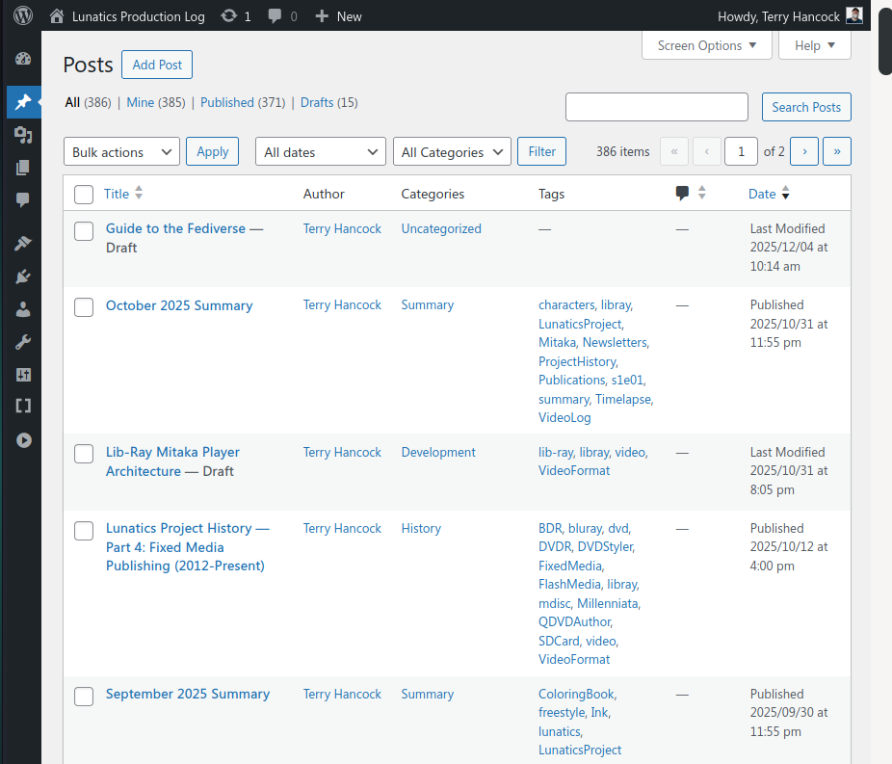This screenshot has height=764, width=892.
Task: Expand the Screen Options tab
Action: coord(707,45)
